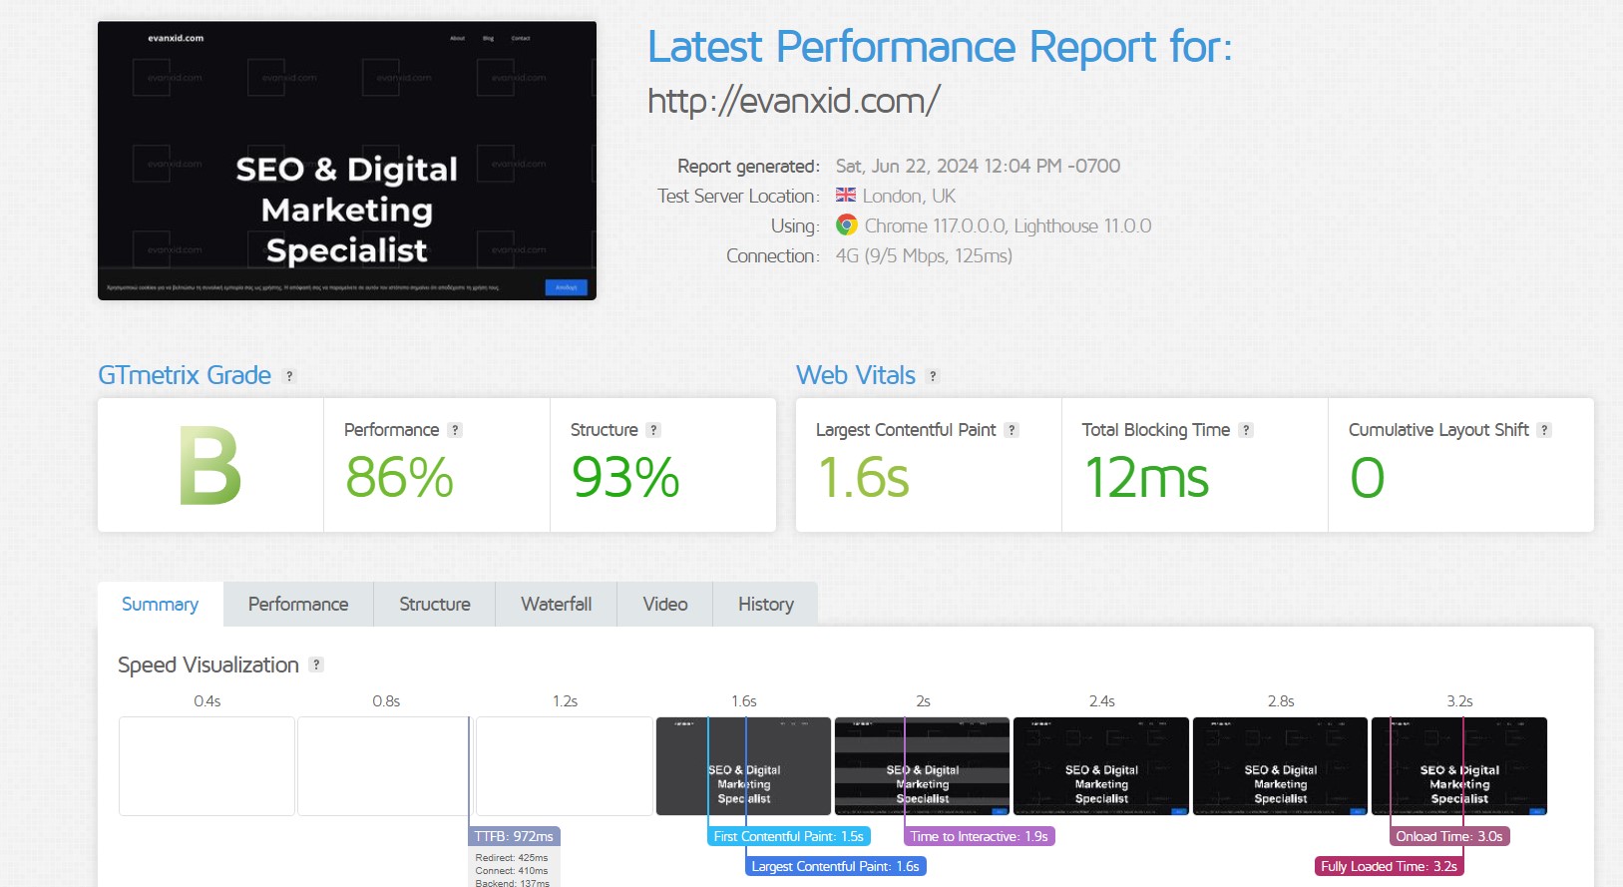Click help icon beside Structure score
This screenshot has height=887, width=1623.
653,430
